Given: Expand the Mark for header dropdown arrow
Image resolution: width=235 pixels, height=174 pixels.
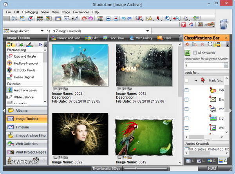Looking at the screenshot, I should click(196, 81).
